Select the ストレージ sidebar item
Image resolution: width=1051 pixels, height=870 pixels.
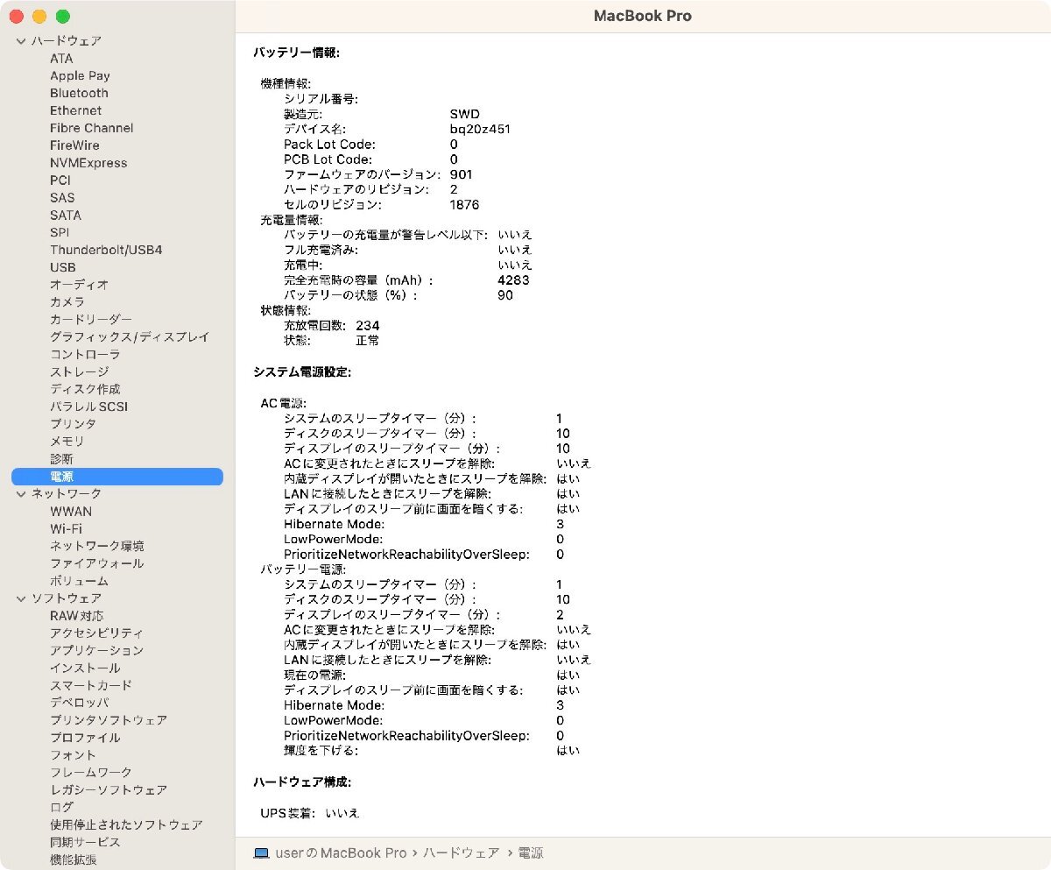(80, 371)
